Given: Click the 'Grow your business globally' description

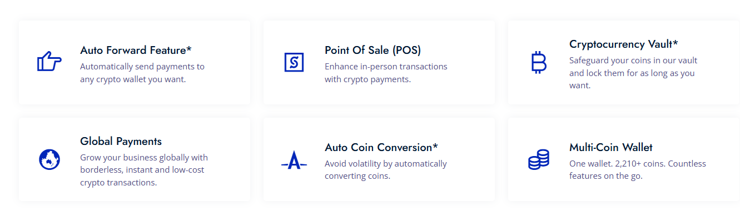Looking at the screenshot, I should tap(144, 170).
